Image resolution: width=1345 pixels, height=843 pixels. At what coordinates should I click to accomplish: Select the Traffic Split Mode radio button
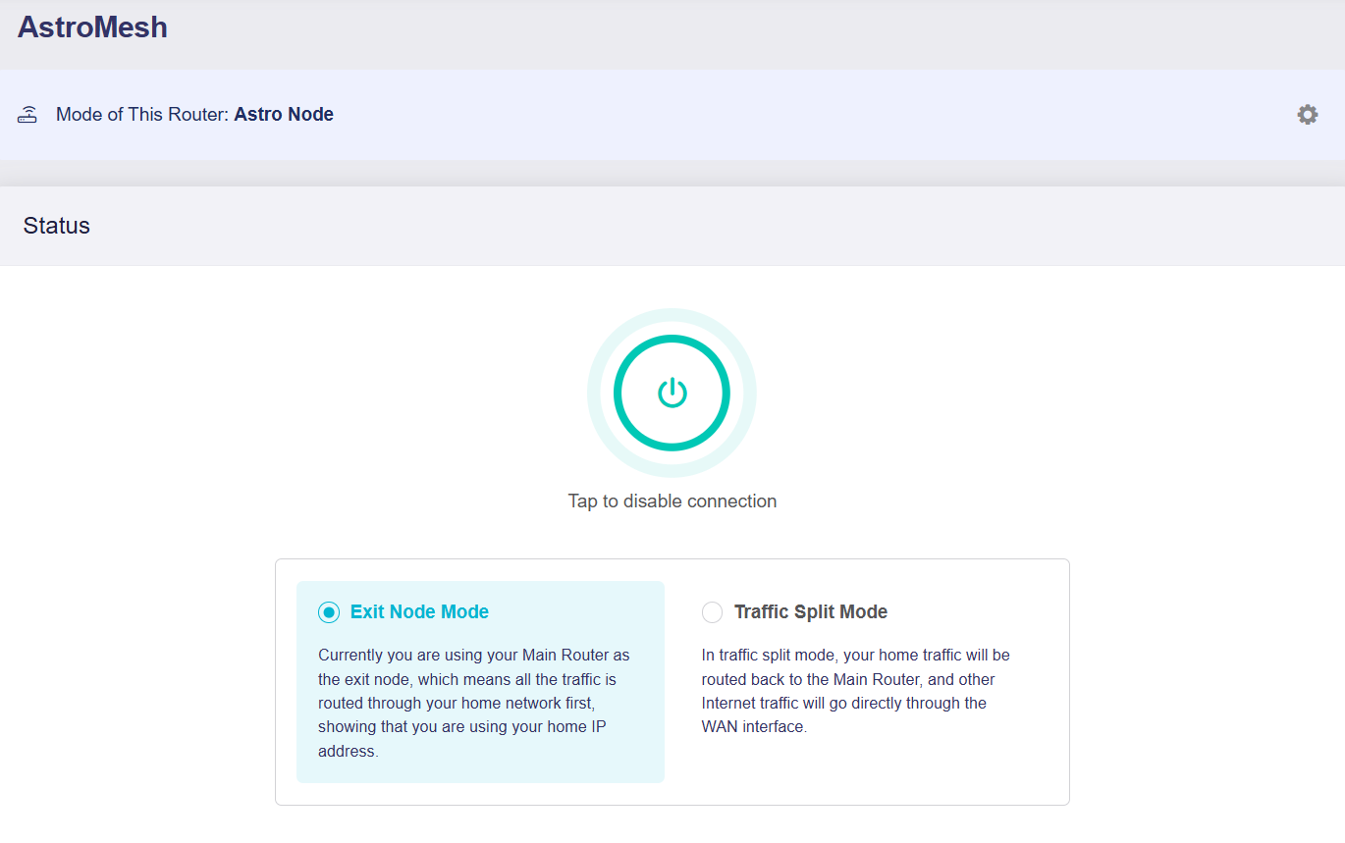(x=712, y=612)
